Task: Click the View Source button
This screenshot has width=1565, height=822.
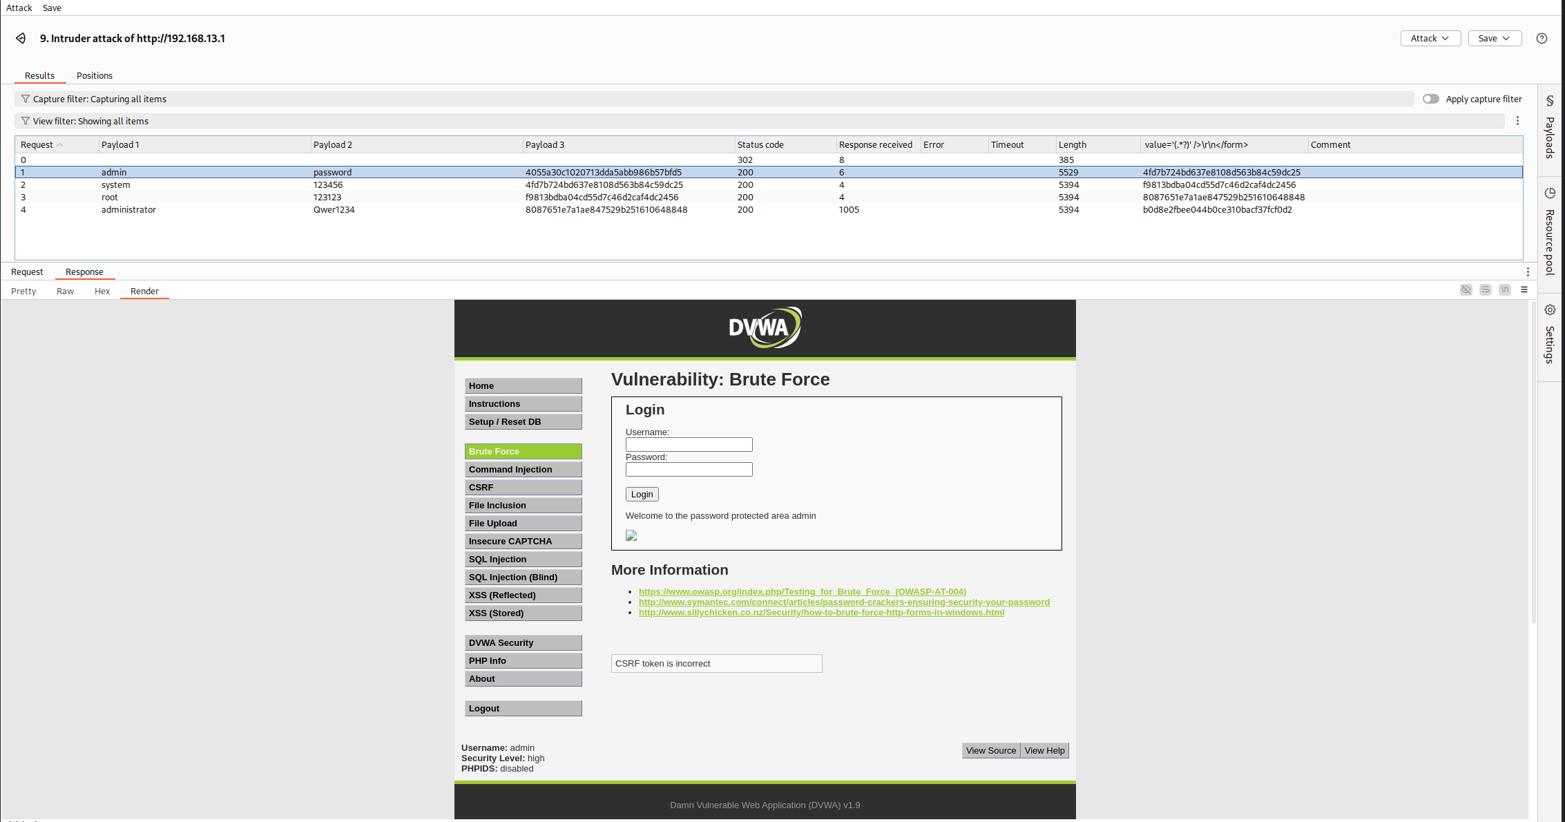Action: [x=990, y=751]
